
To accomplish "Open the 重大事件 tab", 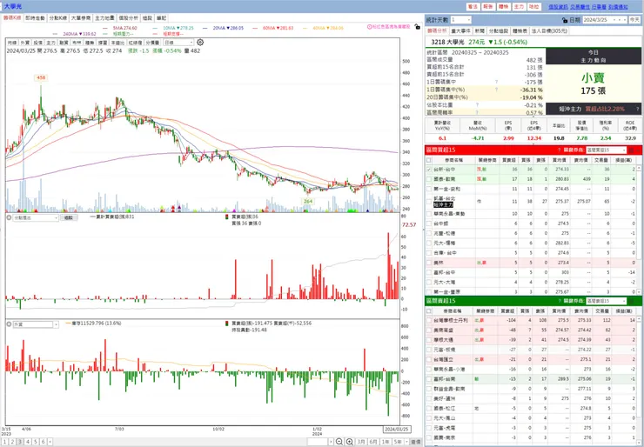I will 461,30.
